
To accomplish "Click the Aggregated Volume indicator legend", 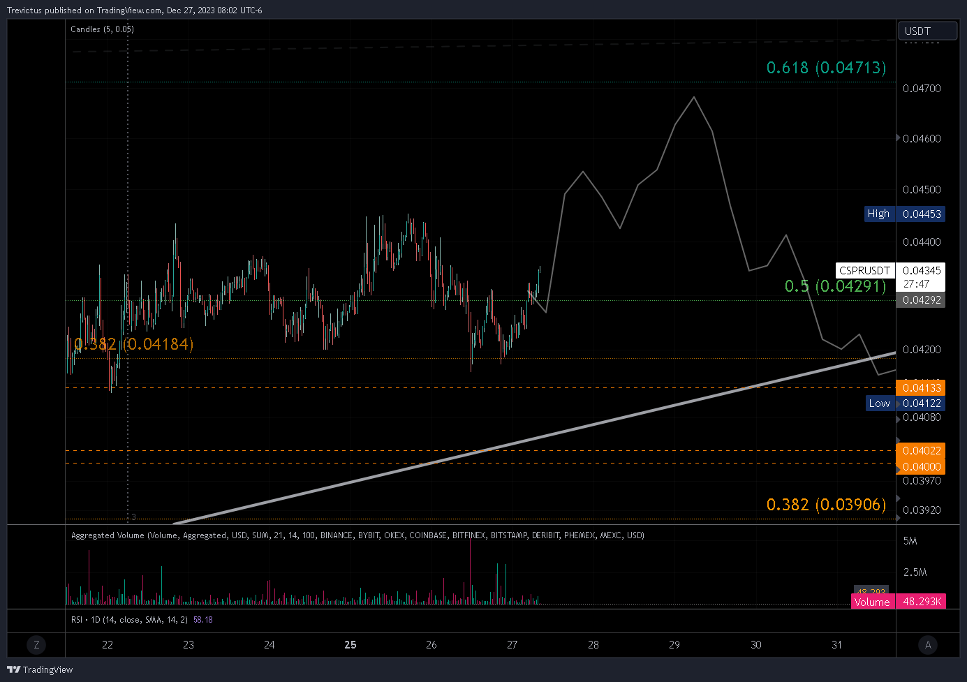I will click(357, 535).
